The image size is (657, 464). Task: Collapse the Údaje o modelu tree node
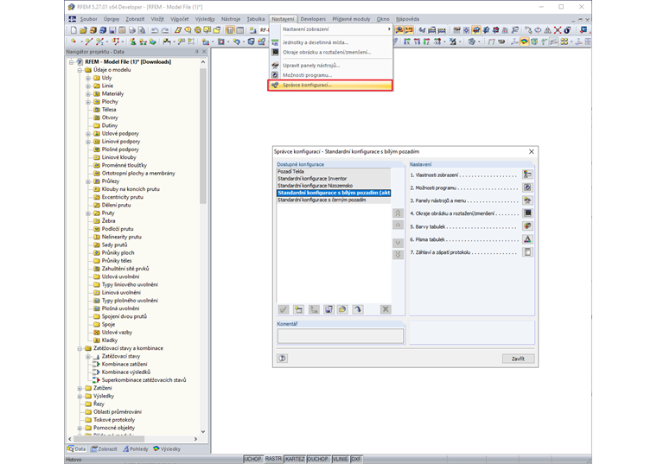click(80, 70)
